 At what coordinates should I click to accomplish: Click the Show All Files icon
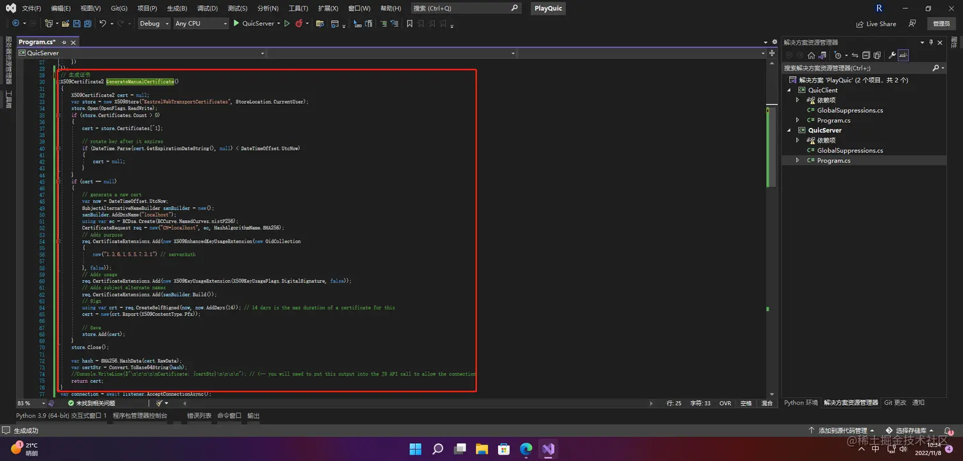pyautogui.click(x=877, y=55)
